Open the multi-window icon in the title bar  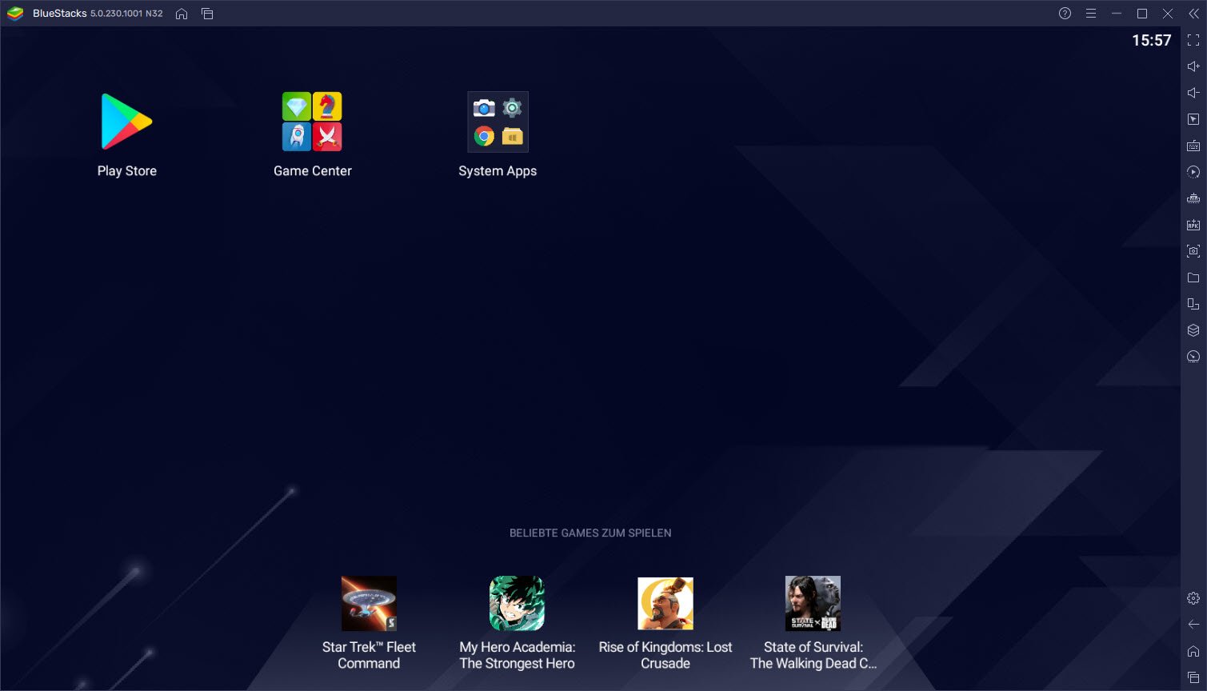point(207,14)
